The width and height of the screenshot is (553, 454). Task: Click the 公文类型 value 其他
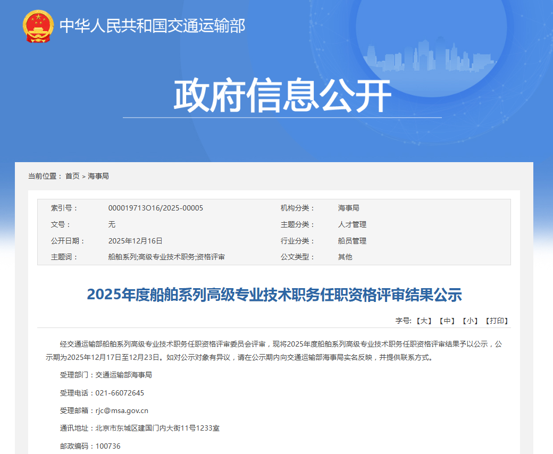click(345, 257)
